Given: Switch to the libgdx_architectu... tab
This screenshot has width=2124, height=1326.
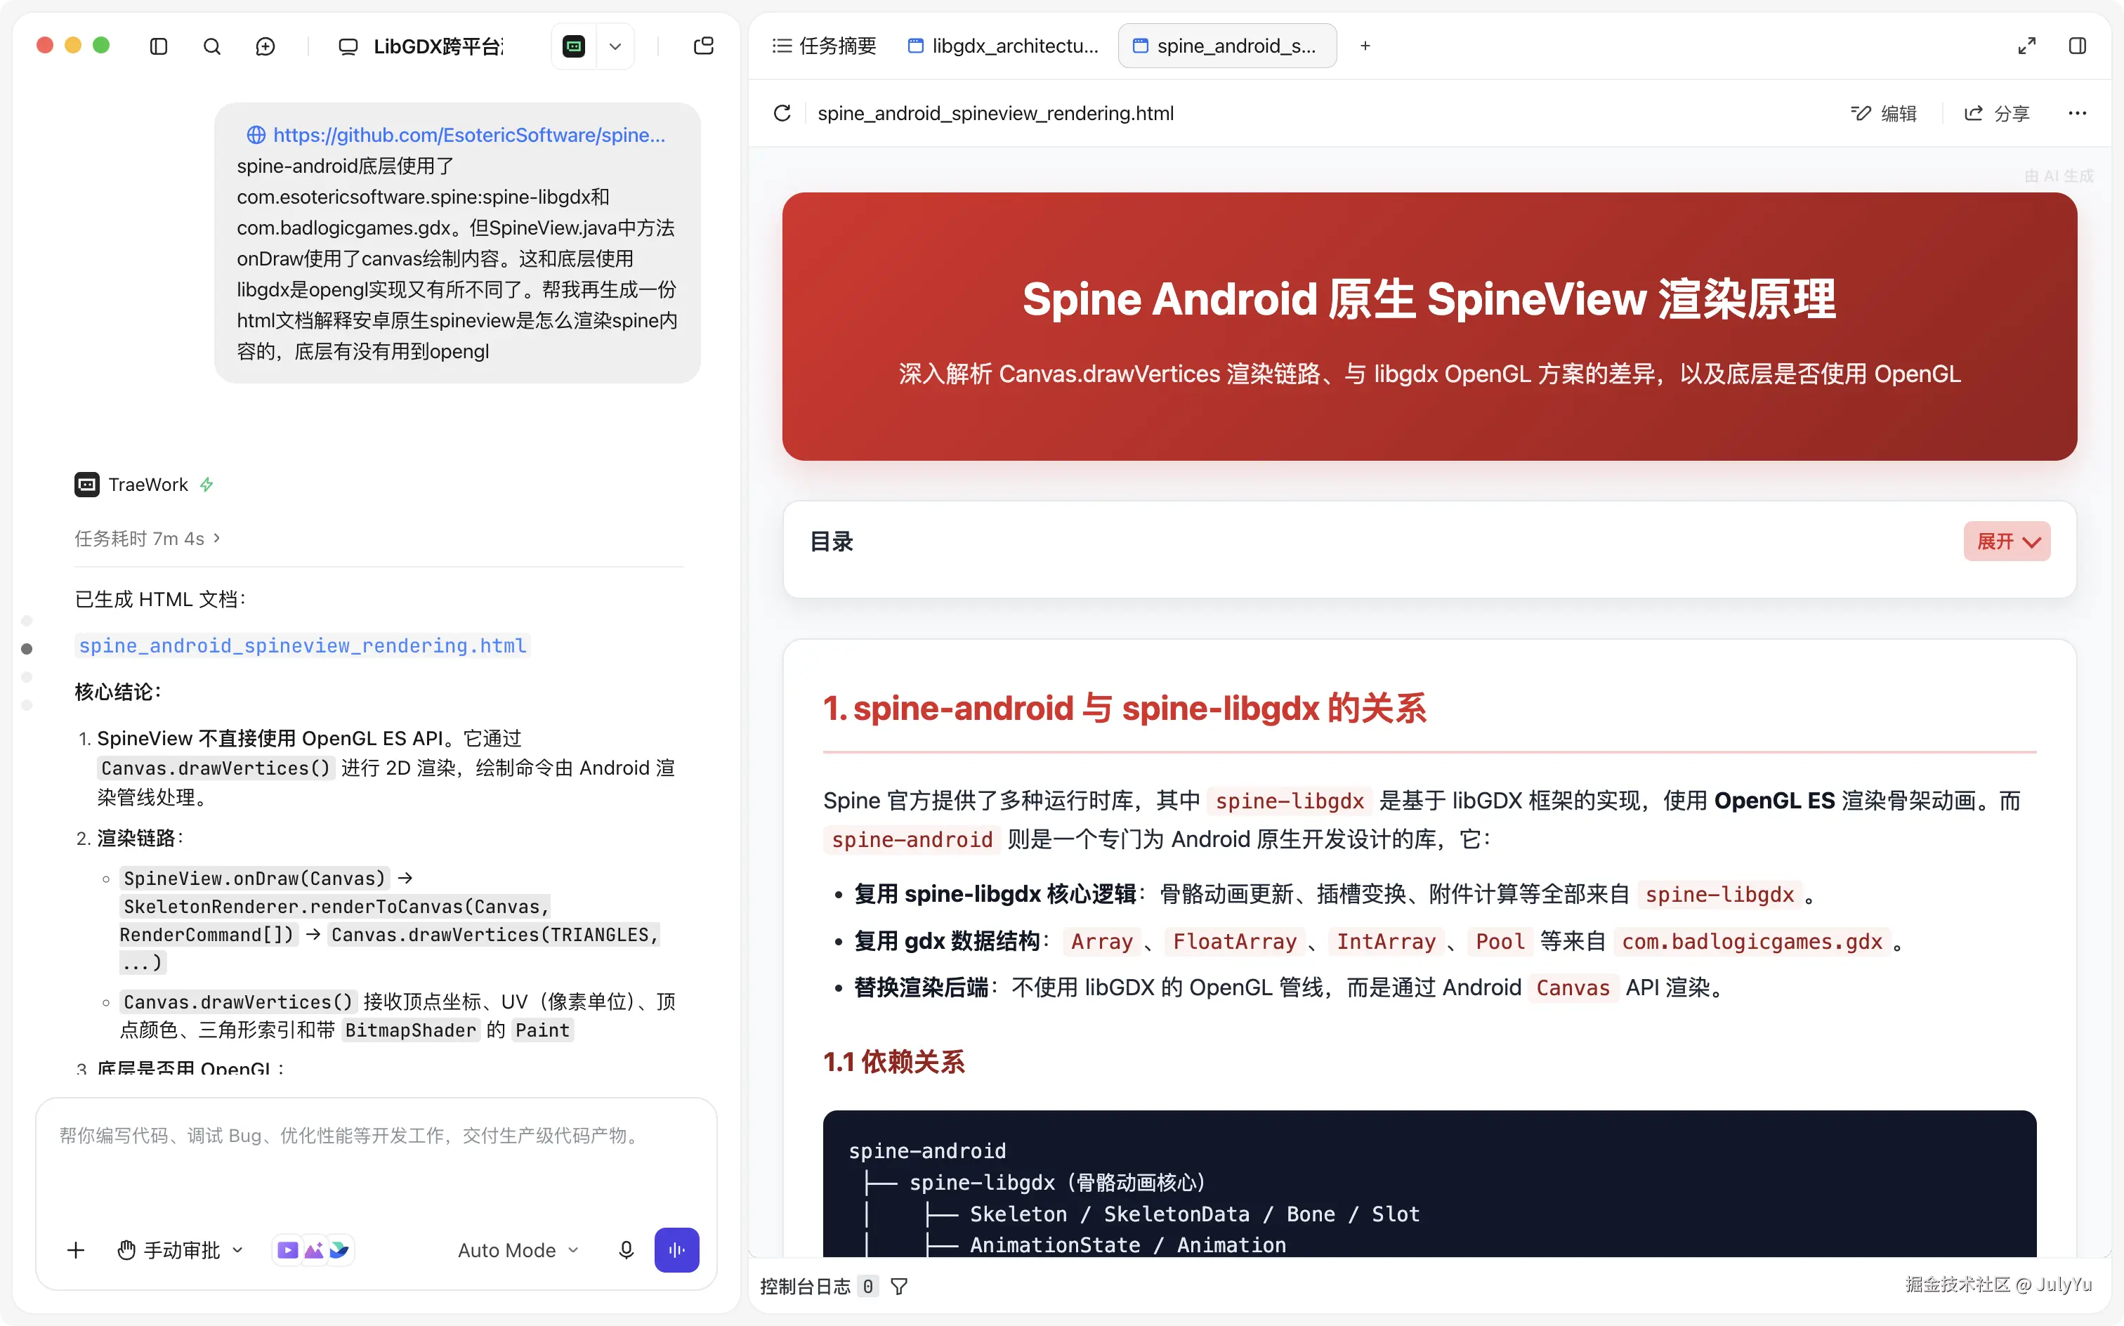Looking at the screenshot, I should [1003, 46].
